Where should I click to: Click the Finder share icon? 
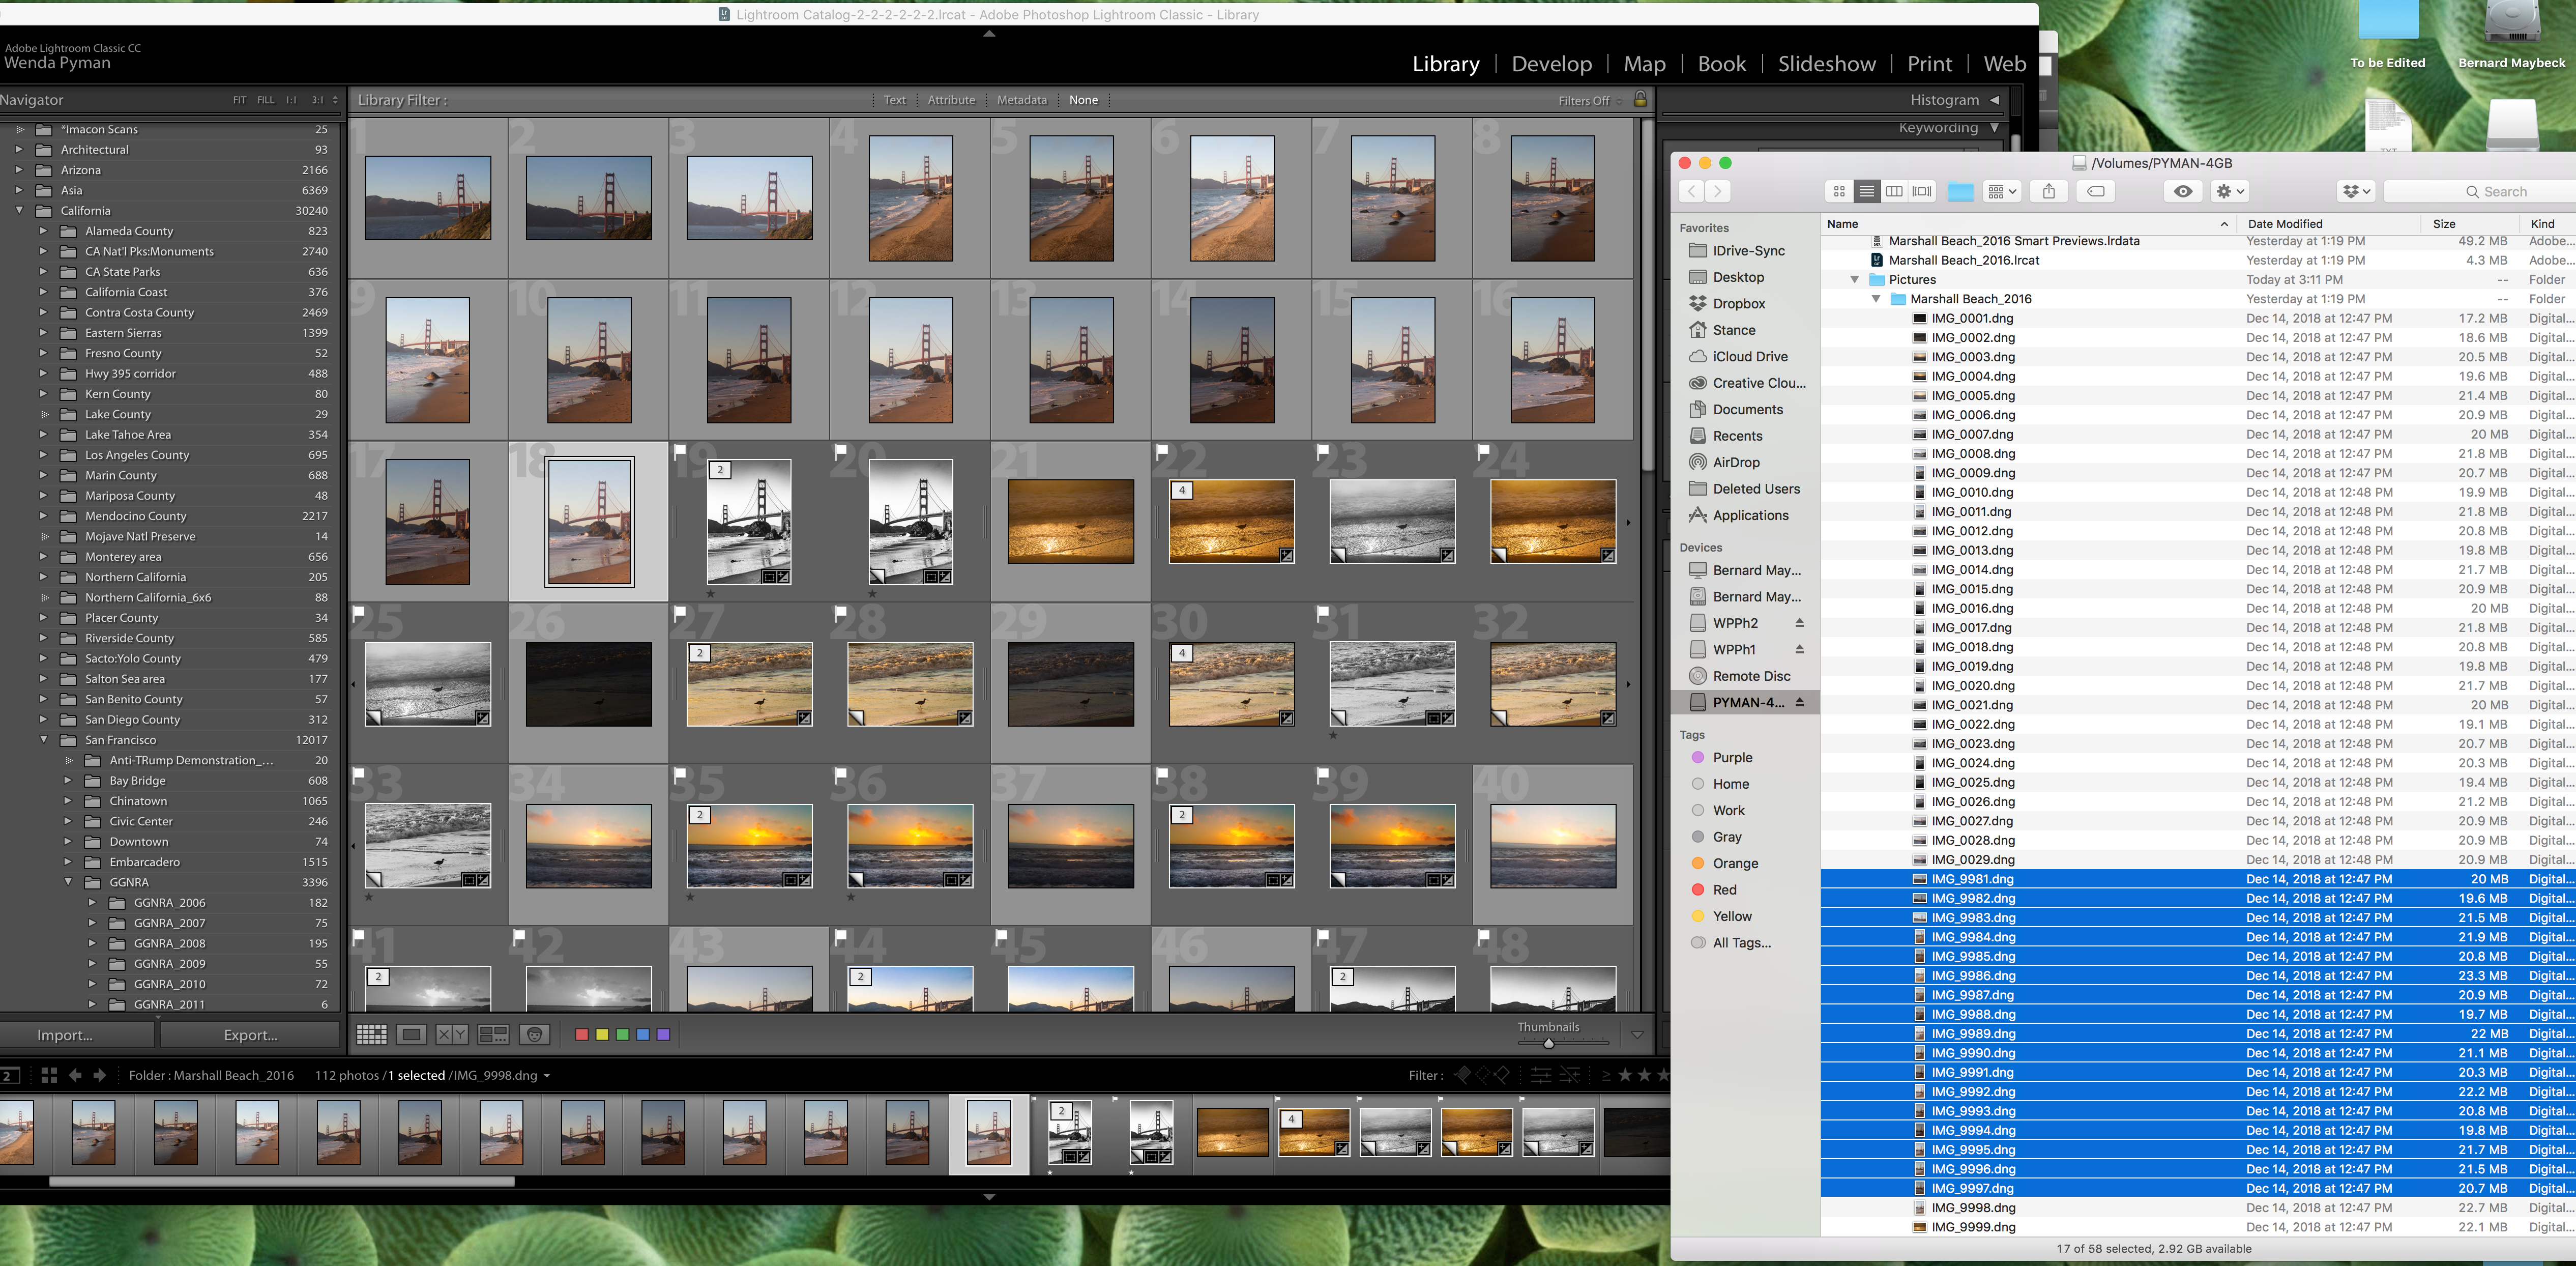[x=2049, y=191]
